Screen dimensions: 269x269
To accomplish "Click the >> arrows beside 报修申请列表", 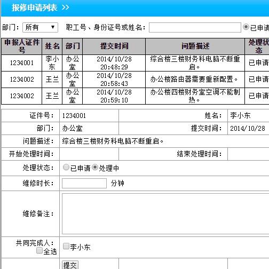I will click(65, 7).
